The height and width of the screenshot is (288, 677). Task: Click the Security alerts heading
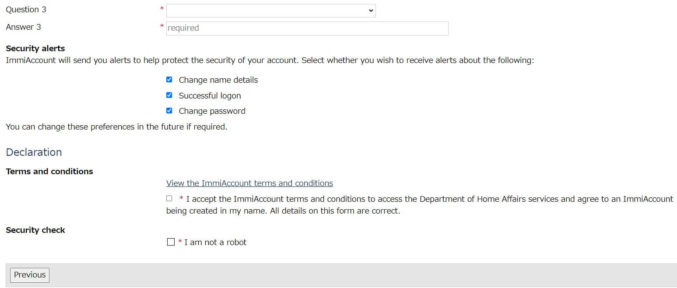(x=35, y=49)
